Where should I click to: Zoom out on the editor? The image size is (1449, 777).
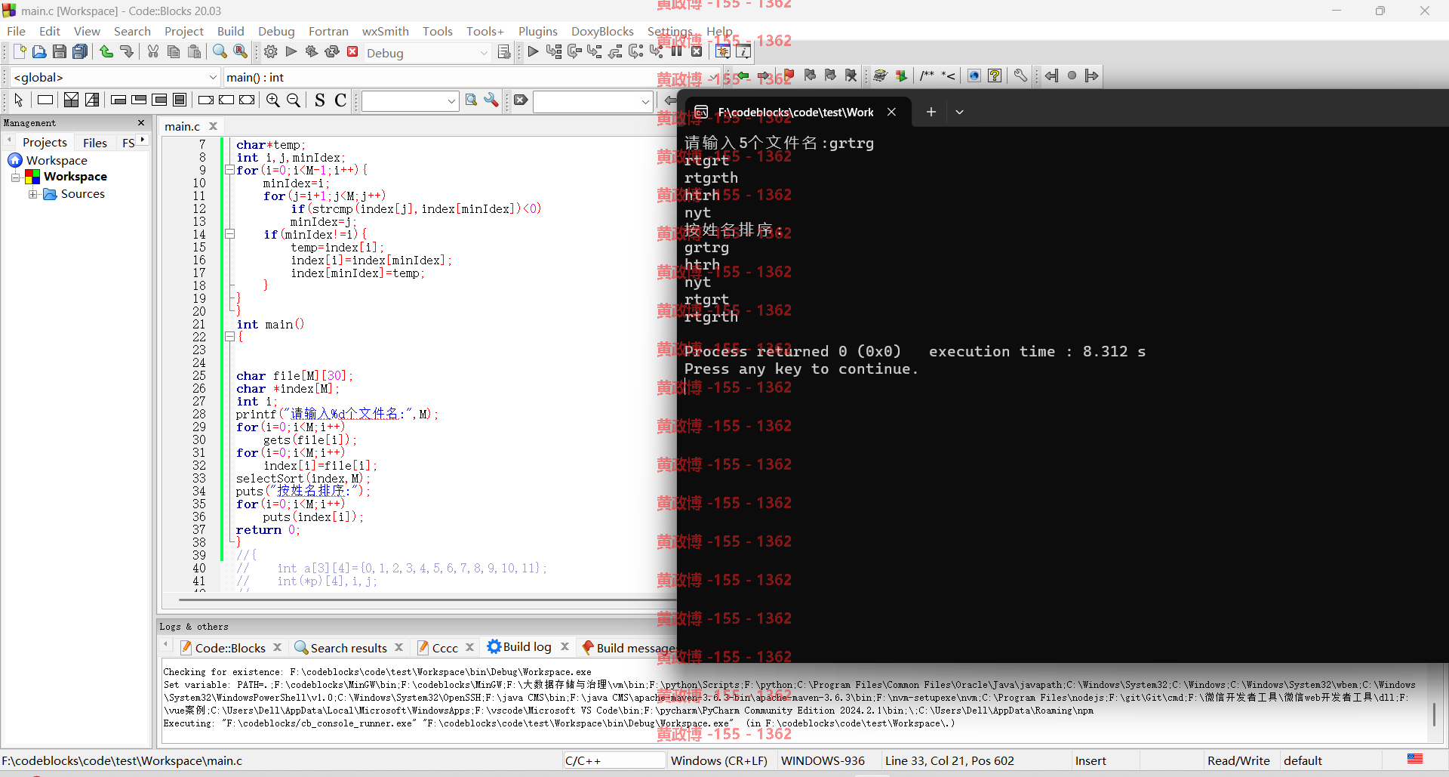pos(294,100)
